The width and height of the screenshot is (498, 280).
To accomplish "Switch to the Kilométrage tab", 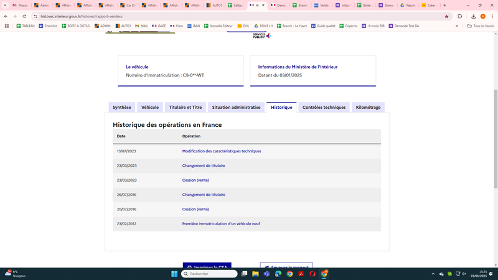I will pos(368,107).
